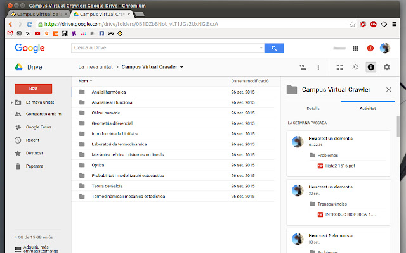Open the red notifications badge
This screenshot has height=253, width=406.
370,48
